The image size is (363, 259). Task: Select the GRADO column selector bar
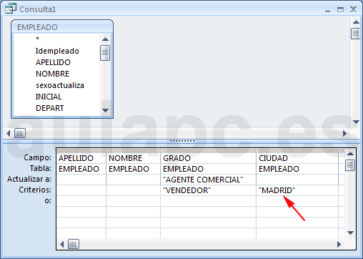(x=209, y=151)
